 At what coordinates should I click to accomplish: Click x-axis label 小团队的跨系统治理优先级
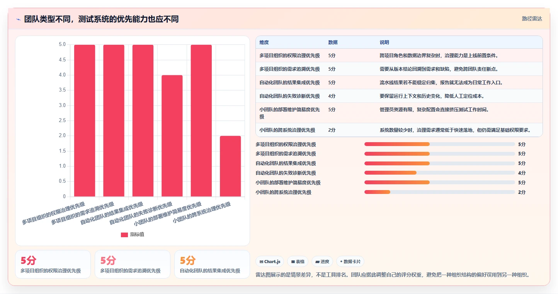(x=202, y=212)
